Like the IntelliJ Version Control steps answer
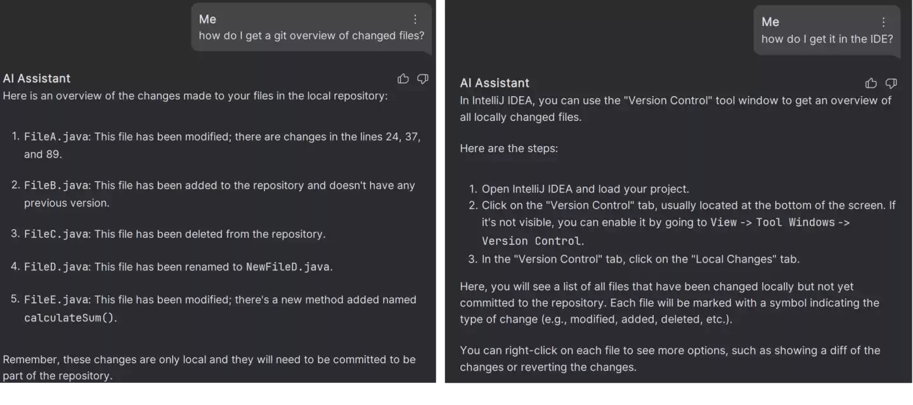Image resolution: width=913 pixels, height=405 pixels. (x=871, y=83)
